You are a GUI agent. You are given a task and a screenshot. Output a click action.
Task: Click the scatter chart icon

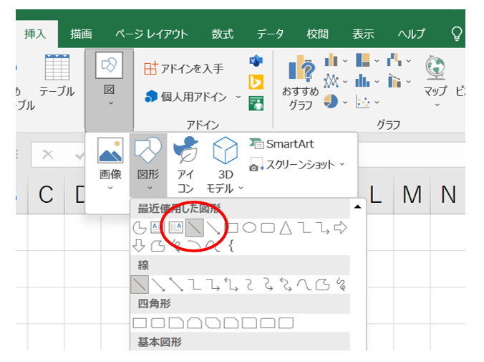point(363,101)
